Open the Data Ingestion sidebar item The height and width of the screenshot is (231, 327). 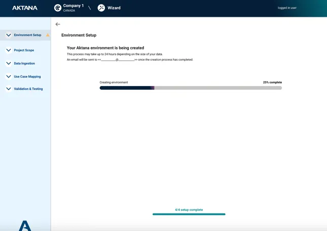[24, 63]
